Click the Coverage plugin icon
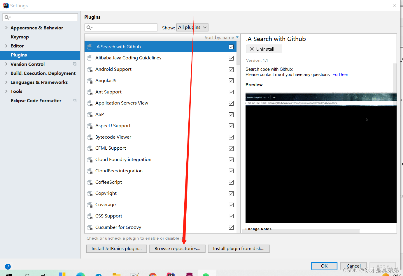This screenshot has width=403, height=276. [90, 205]
